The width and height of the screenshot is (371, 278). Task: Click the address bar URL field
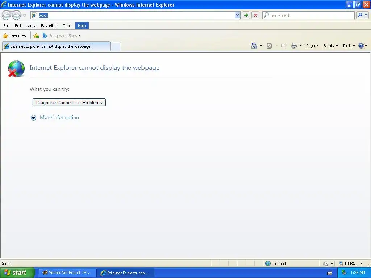click(x=136, y=15)
